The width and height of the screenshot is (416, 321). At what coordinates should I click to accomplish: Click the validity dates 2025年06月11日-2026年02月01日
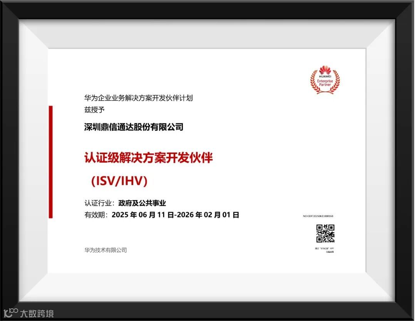tap(175, 215)
